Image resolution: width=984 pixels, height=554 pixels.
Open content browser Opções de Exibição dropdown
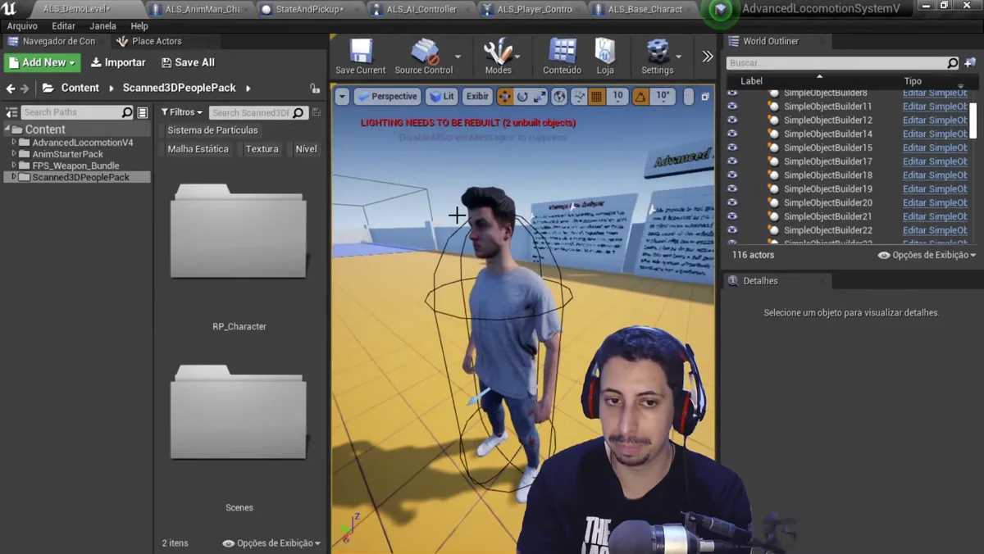click(x=271, y=543)
